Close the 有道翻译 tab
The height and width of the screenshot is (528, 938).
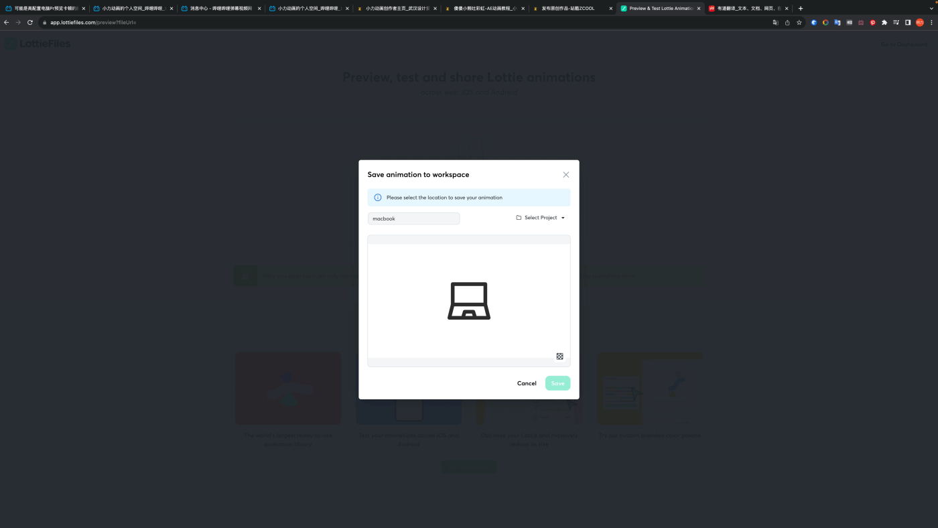[x=787, y=9]
